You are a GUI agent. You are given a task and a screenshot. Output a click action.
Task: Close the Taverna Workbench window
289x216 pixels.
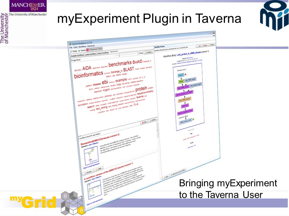(214, 33)
